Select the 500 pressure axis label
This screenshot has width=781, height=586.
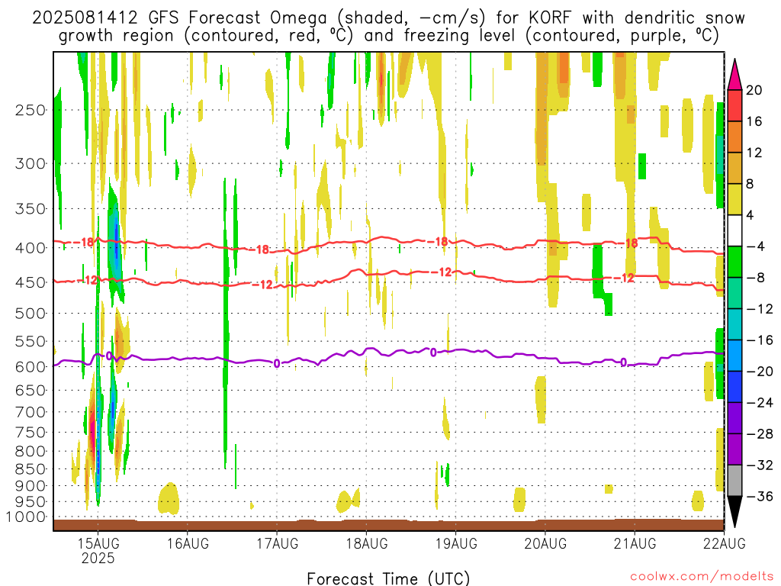pyautogui.click(x=31, y=314)
